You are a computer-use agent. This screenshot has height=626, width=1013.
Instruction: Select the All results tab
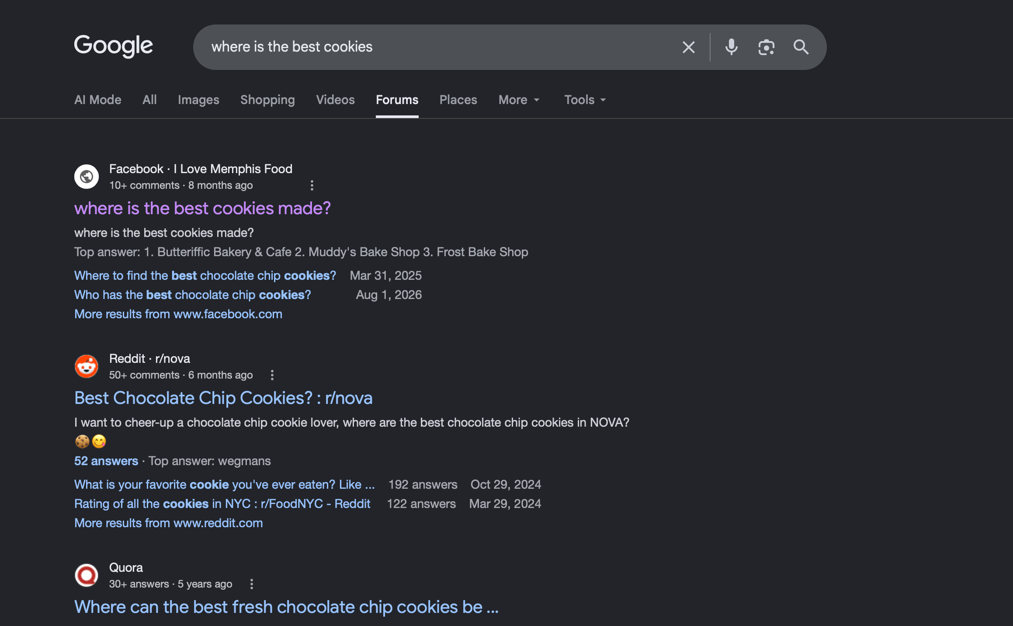[149, 100]
